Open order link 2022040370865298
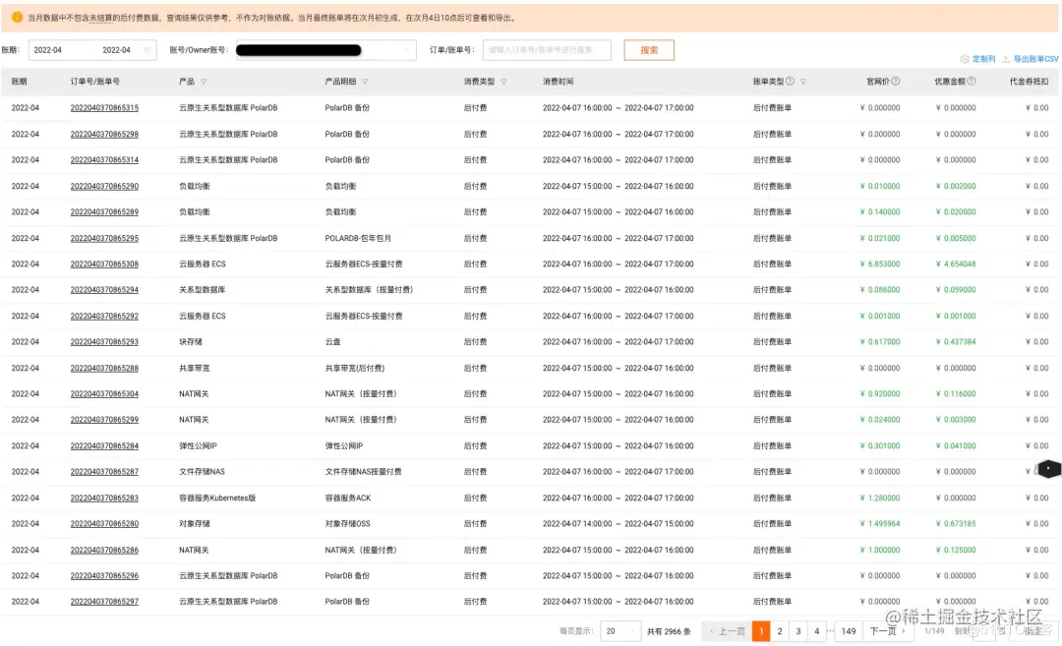Screen dimensions: 1062x646 tap(104, 134)
